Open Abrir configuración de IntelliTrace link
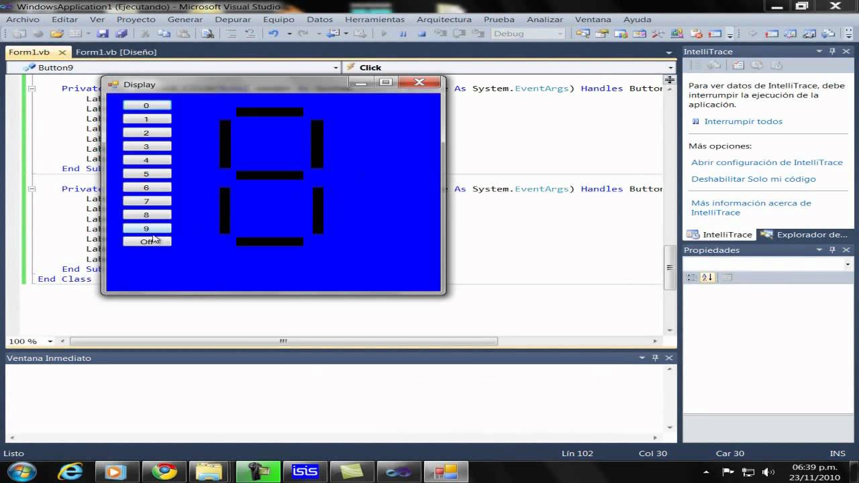This screenshot has height=483, width=859. click(767, 162)
